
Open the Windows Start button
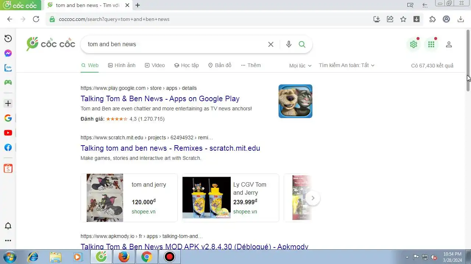(x=10, y=257)
